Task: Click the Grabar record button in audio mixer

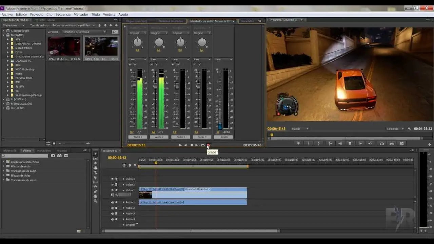Action: 209,145
